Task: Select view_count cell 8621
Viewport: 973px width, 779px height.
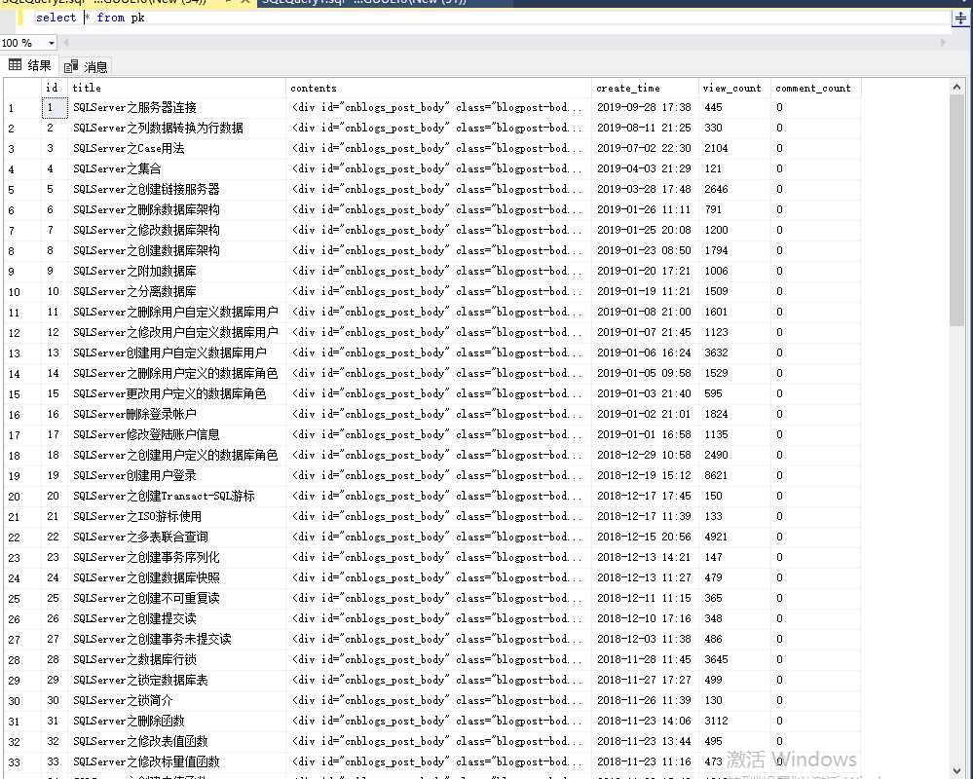Action: point(734,476)
